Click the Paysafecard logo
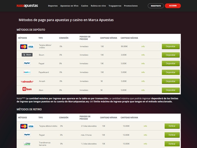Viewport: 197px width, 148px height. point(27,72)
